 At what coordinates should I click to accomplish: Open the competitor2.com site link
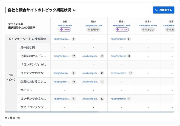pos(121,26)
